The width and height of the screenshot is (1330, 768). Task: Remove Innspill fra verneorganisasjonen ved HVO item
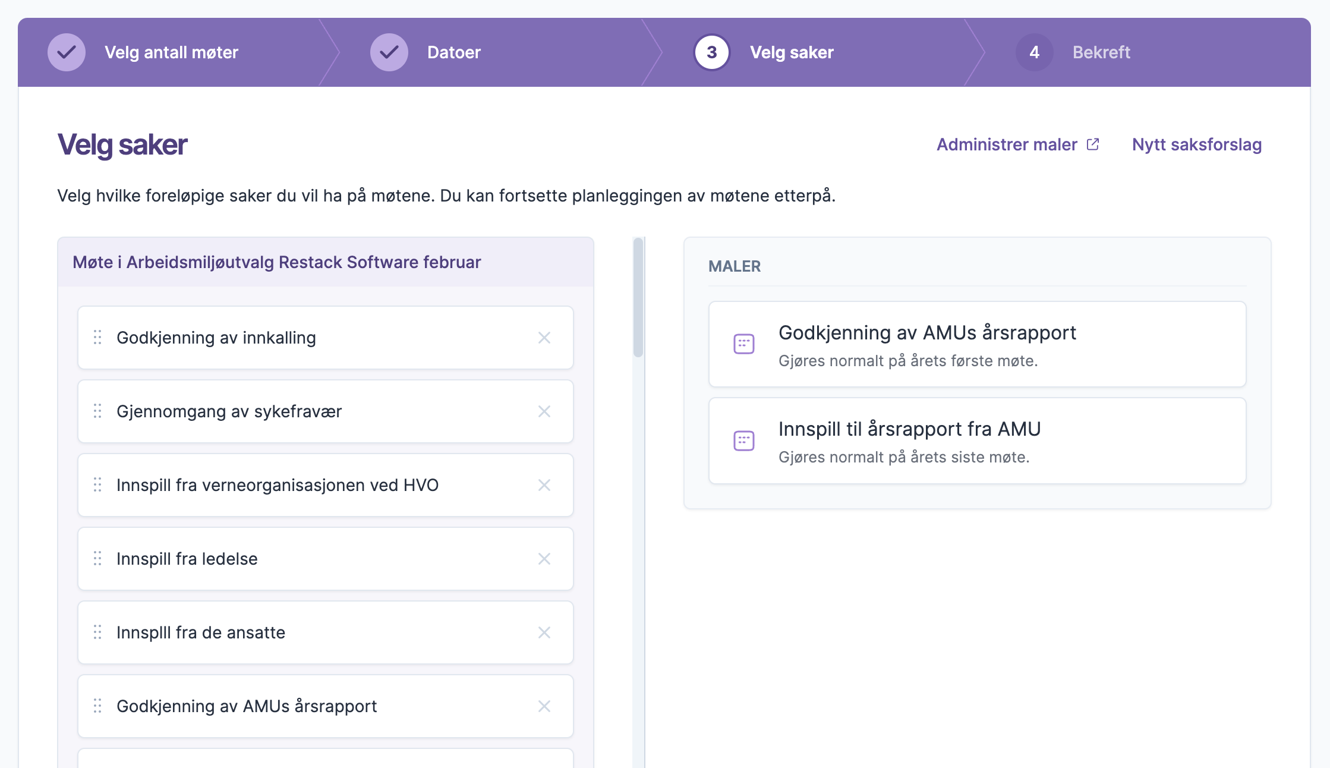click(x=544, y=485)
